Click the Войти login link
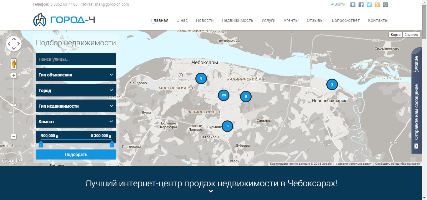This screenshot has height=200, width=427. (x=338, y=4)
